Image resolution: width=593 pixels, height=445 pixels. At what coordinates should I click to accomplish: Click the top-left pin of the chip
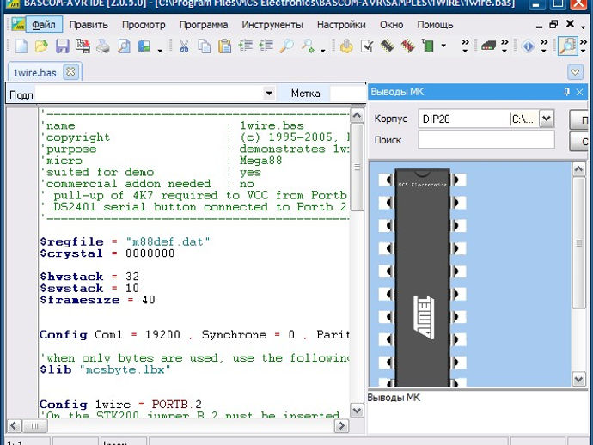pyautogui.click(x=386, y=180)
